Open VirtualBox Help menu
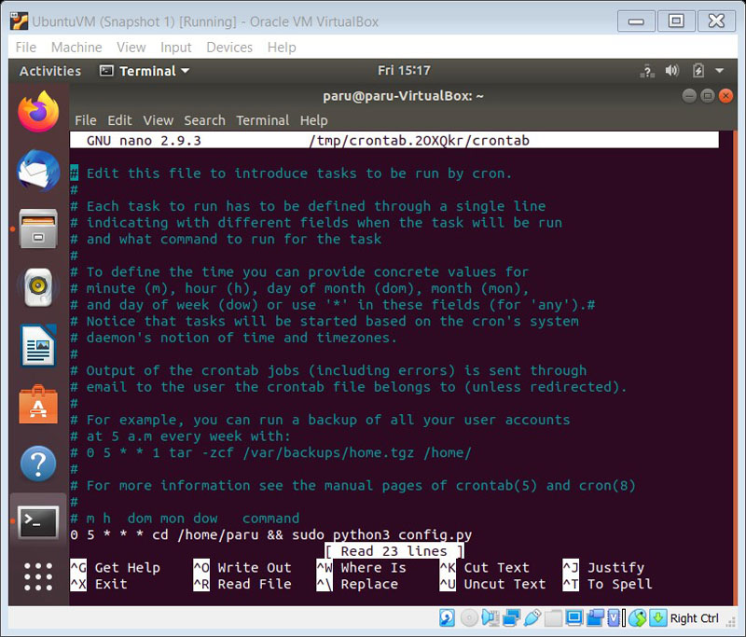746x637 pixels. tap(282, 47)
